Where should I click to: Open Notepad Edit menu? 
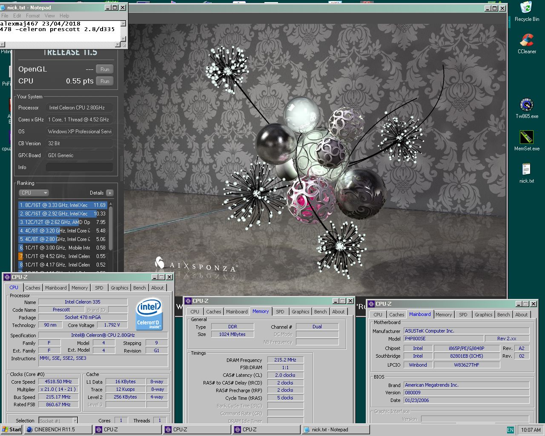(17, 16)
